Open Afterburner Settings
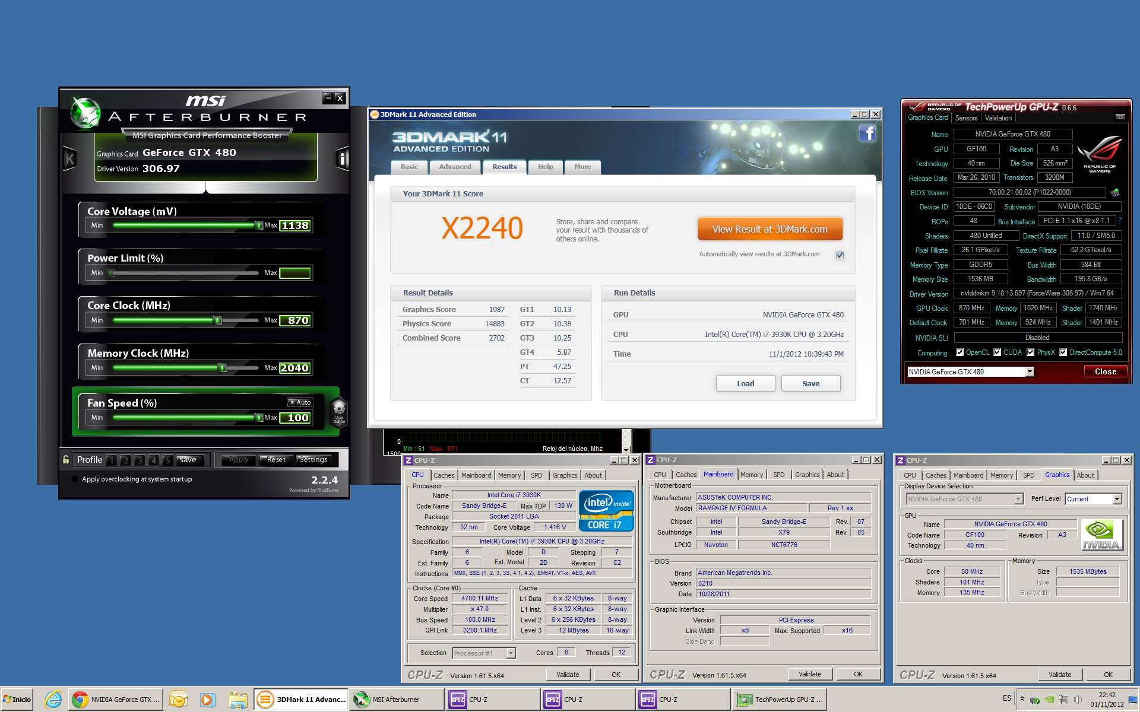 (x=313, y=460)
